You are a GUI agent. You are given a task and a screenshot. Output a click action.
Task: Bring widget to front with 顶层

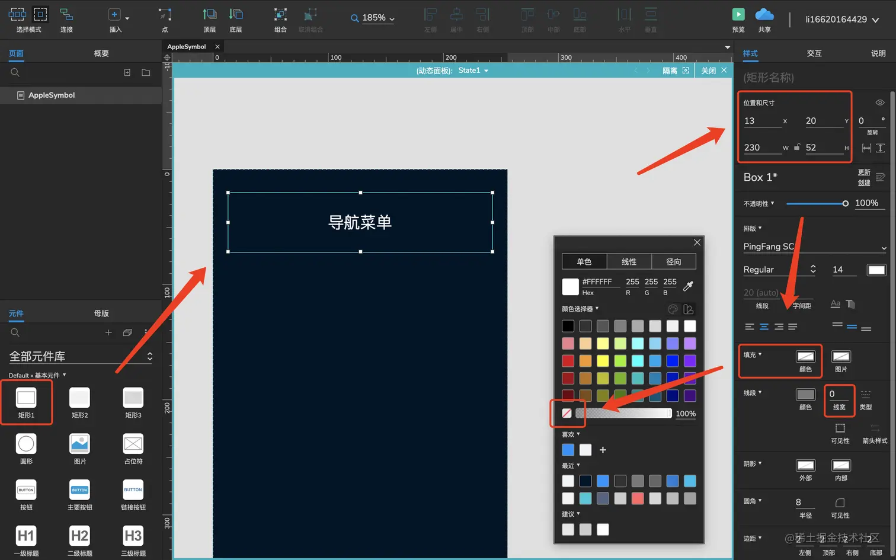[x=210, y=20]
